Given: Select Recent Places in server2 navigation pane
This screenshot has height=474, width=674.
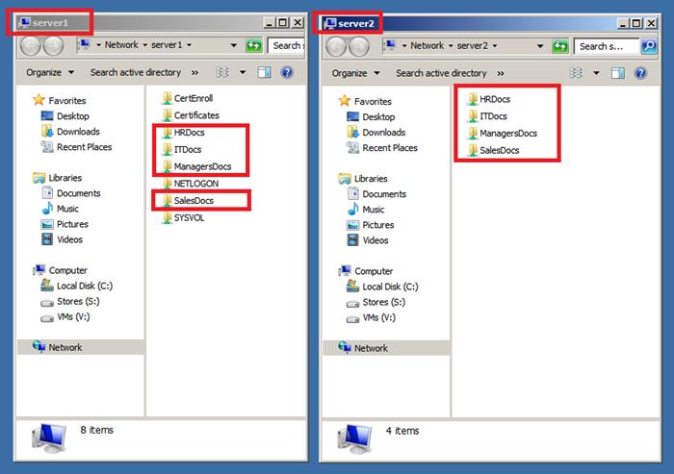Looking at the screenshot, I should point(382,148).
